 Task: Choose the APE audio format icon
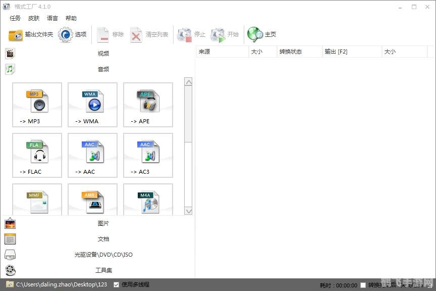(x=147, y=104)
